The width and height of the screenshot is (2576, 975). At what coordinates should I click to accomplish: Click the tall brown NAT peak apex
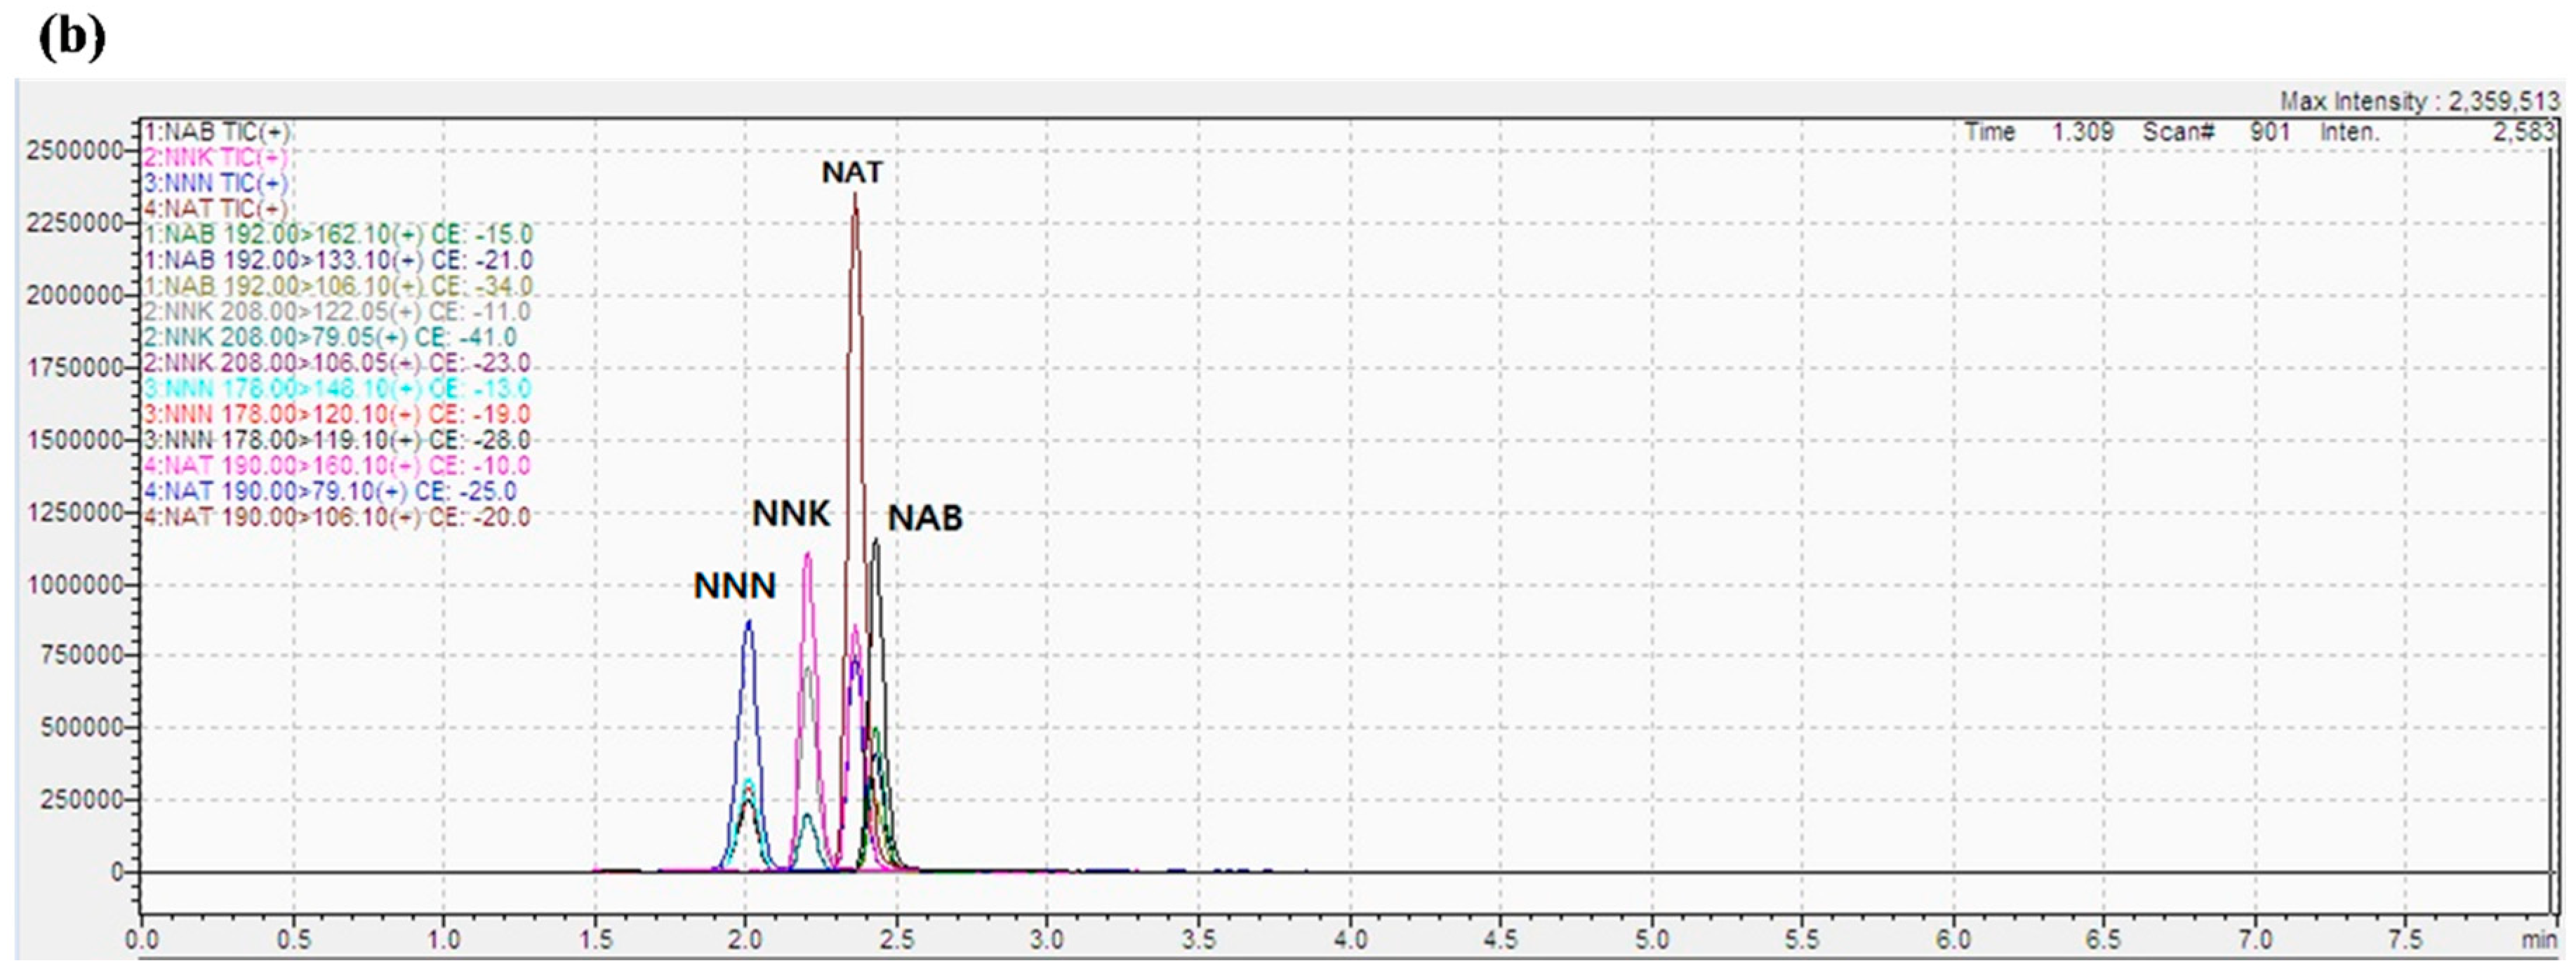pyautogui.click(x=855, y=196)
